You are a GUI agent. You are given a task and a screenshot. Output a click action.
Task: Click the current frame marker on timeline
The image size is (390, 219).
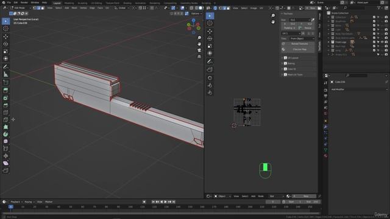point(11,207)
